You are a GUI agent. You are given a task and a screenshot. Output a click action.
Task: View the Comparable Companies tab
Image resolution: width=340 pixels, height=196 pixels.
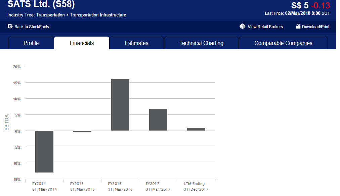tap(283, 43)
